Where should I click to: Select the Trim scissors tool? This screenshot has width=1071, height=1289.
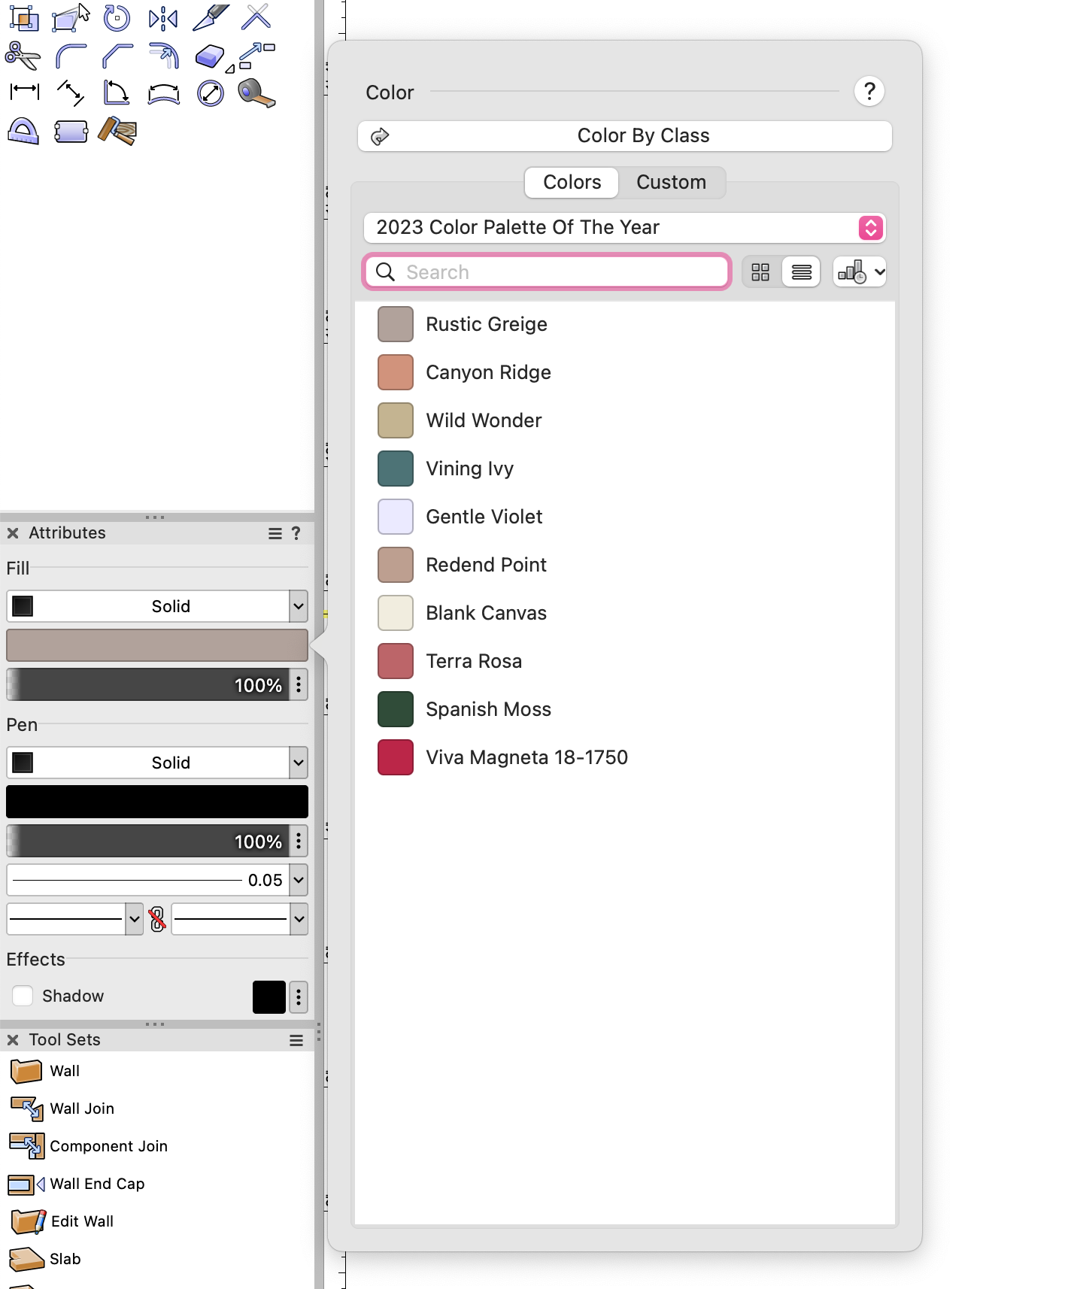pos(23,56)
